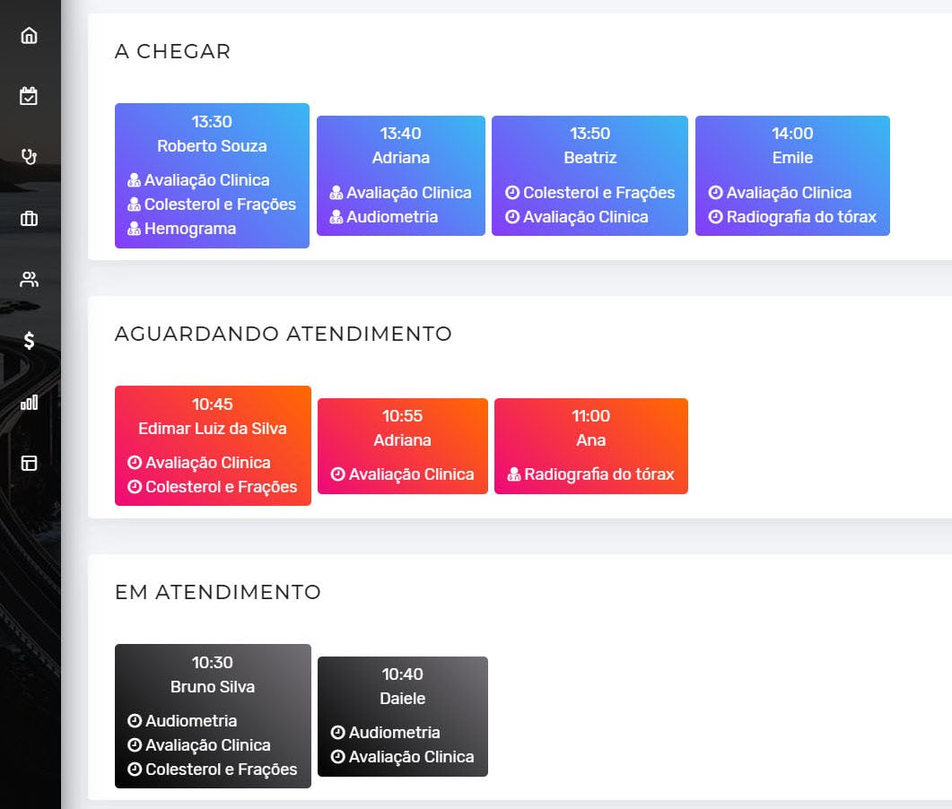This screenshot has width=952, height=809.
Task: Click the clock icon beside Radiografia do tórax on Emile's card
Action: 715,216
